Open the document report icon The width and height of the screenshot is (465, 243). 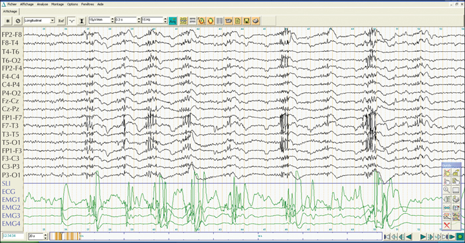pos(238,21)
